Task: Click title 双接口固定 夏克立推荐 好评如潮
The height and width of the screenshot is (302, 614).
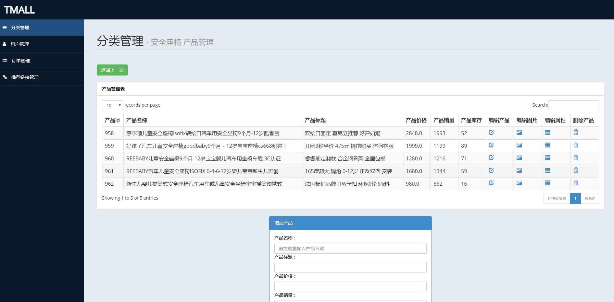Action: [x=343, y=133]
